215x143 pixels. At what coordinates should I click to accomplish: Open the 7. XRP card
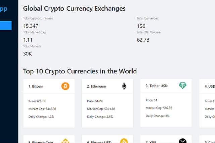[x=166, y=139]
